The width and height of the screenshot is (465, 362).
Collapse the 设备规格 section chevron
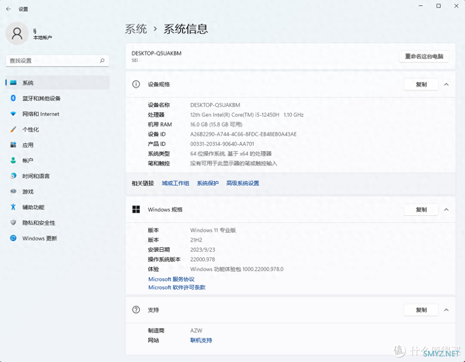pos(446,84)
